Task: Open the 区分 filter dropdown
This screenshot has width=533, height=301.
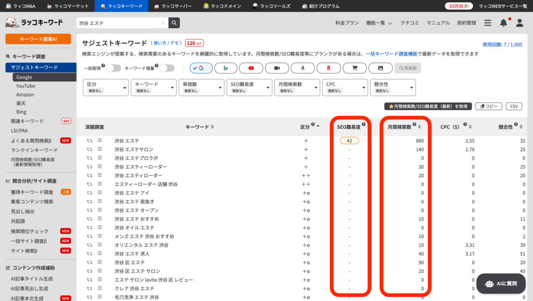Action: coord(106,87)
